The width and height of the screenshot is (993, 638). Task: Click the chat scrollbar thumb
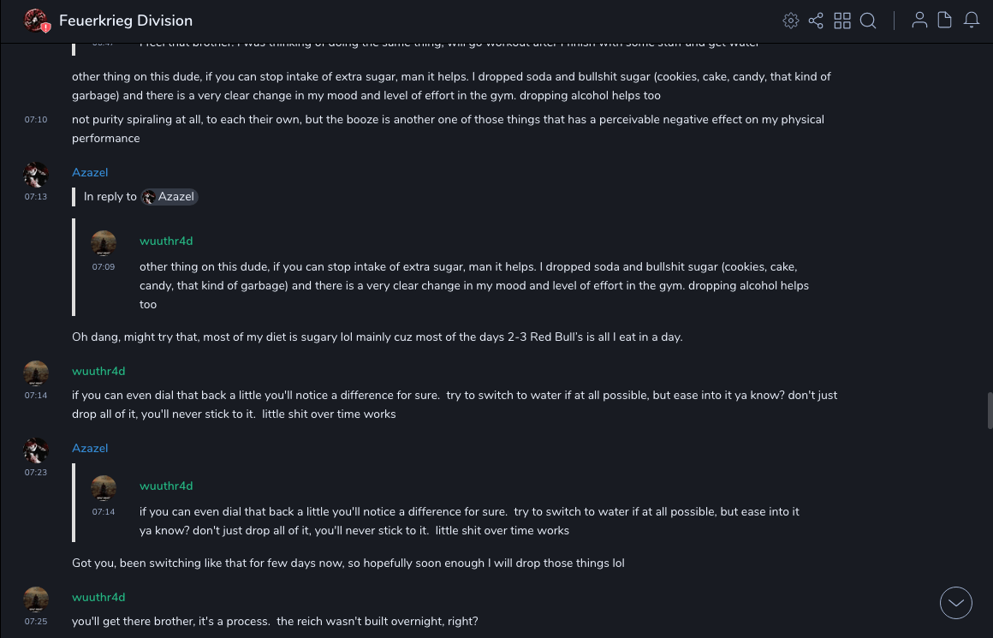[990, 411]
